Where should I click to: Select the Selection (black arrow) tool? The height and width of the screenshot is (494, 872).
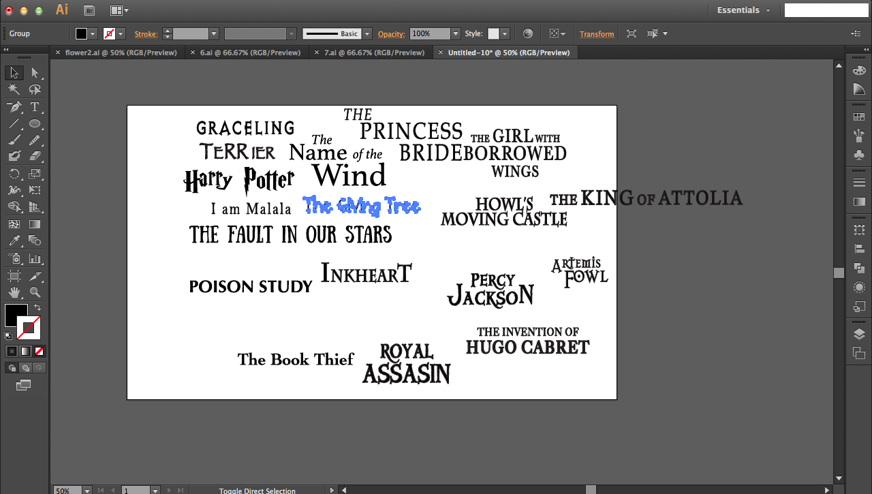14,73
